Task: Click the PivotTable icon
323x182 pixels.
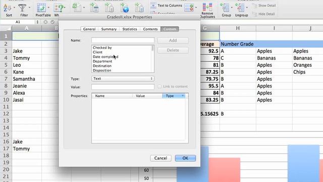Action: (41, 8)
